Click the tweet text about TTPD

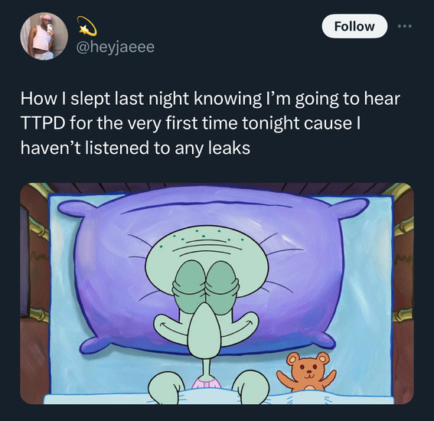[210, 123]
